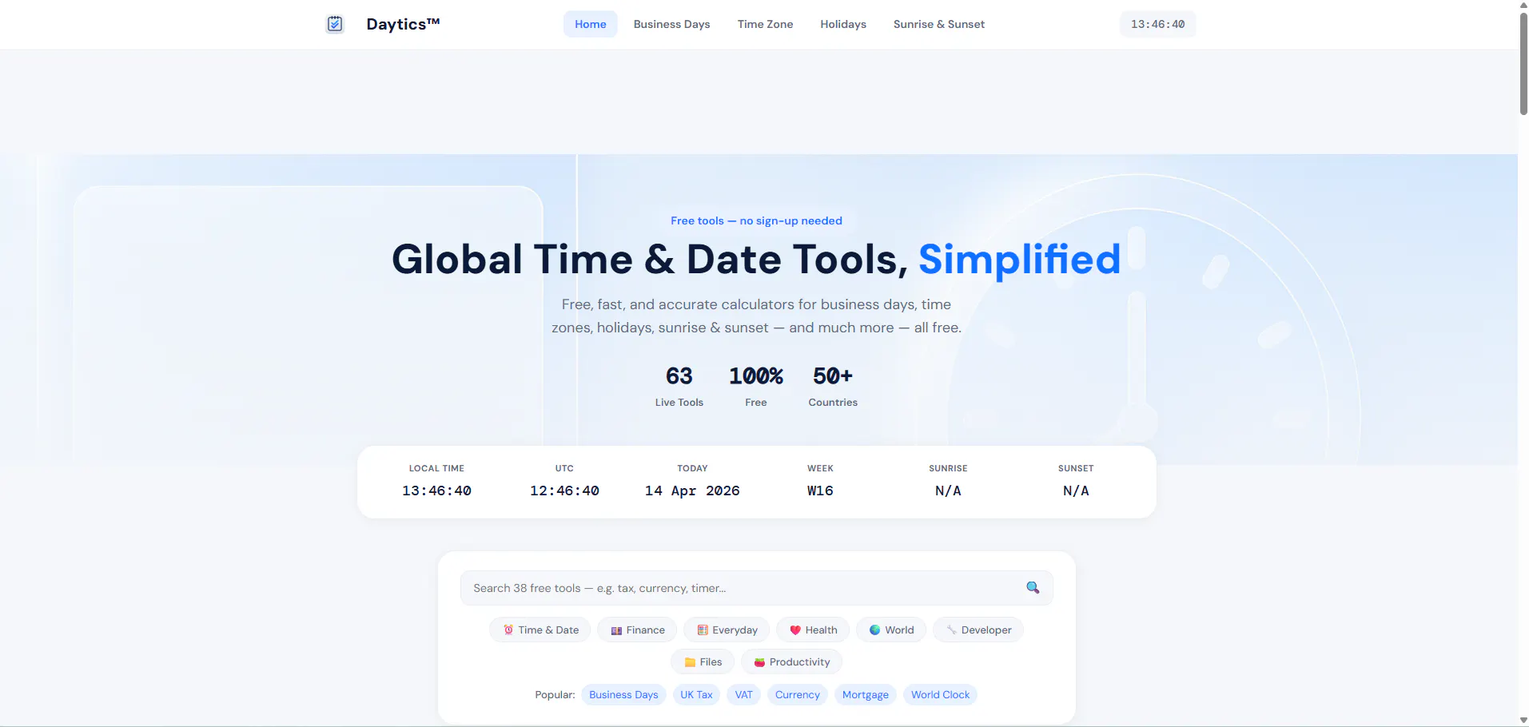Select the Home nav tab
Image resolution: width=1529 pixels, height=727 pixels.
[590, 24]
